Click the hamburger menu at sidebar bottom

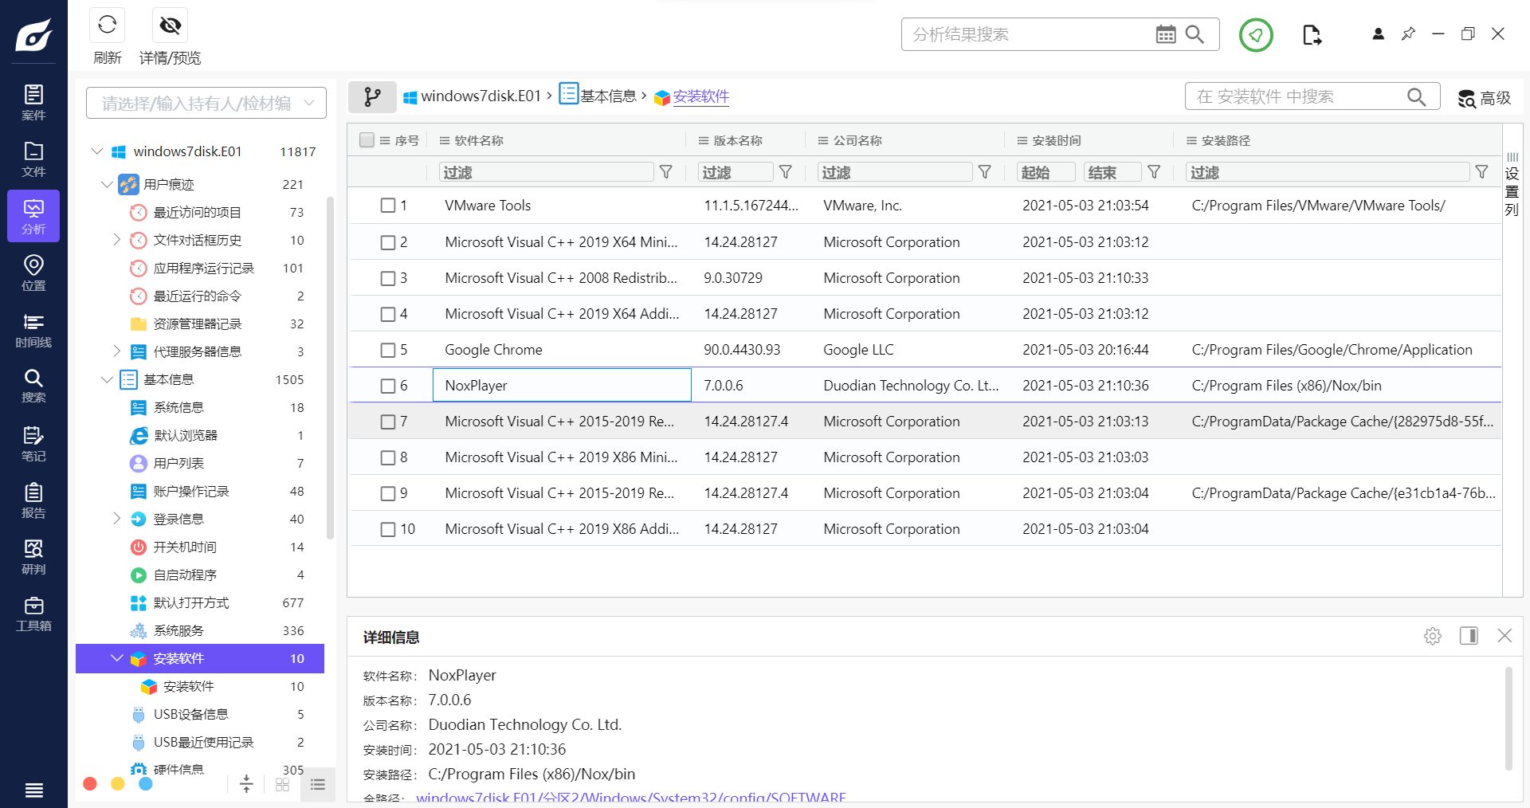pyautogui.click(x=33, y=790)
